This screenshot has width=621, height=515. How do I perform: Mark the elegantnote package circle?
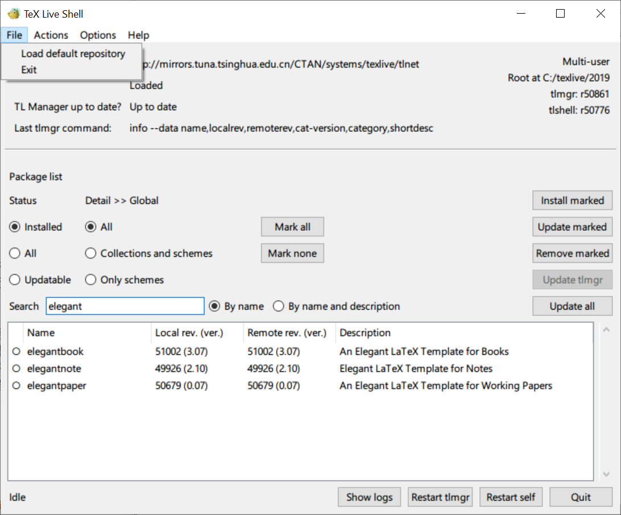pyautogui.click(x=16, y=369)
